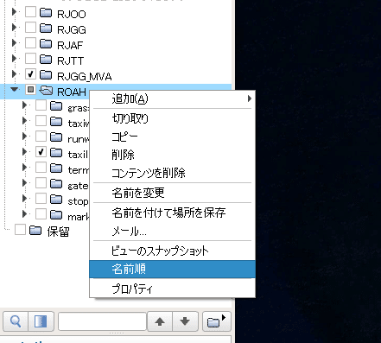Viewport: 381px width, 343px height.
Task: Uncheck the RJGG_MVA checkbox
Action: coord(30,74)
